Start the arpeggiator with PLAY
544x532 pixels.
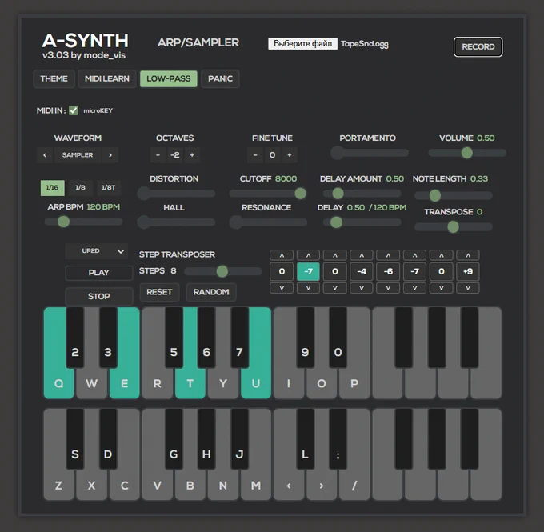coord(99,273)
